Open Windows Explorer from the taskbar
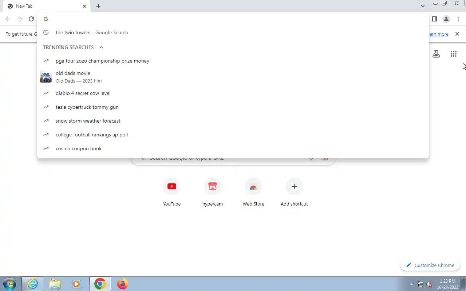This screenshot has height=291, width=466. click(55, 284)
